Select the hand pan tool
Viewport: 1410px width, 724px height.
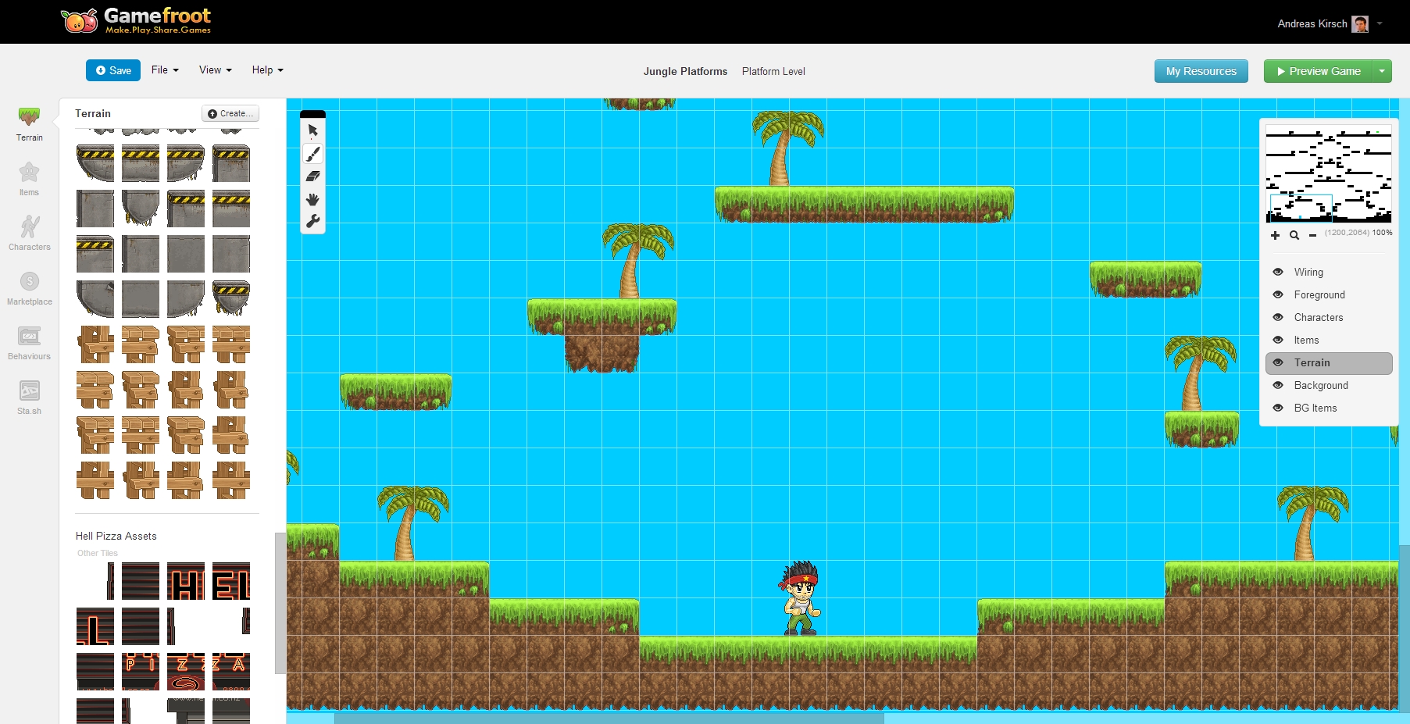(x=312, y=199)
